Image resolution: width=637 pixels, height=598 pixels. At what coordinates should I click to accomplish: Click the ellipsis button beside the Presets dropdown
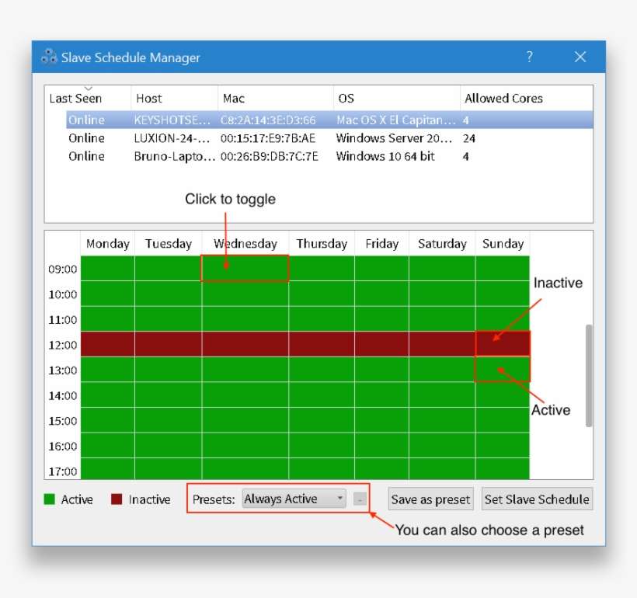click(x=357, y=499)
